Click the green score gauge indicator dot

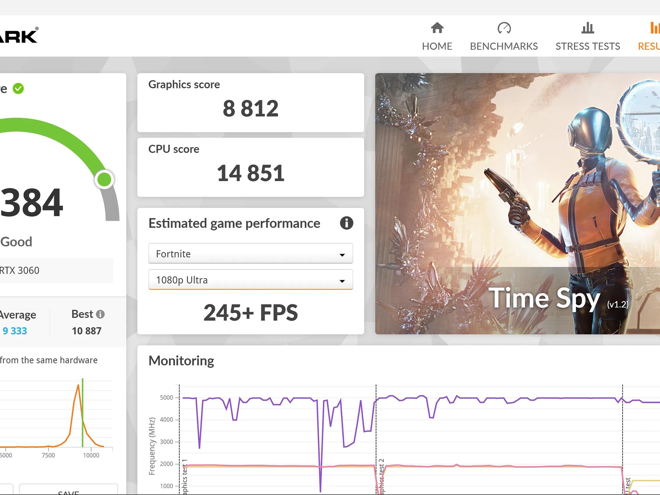tap(104, 179)
